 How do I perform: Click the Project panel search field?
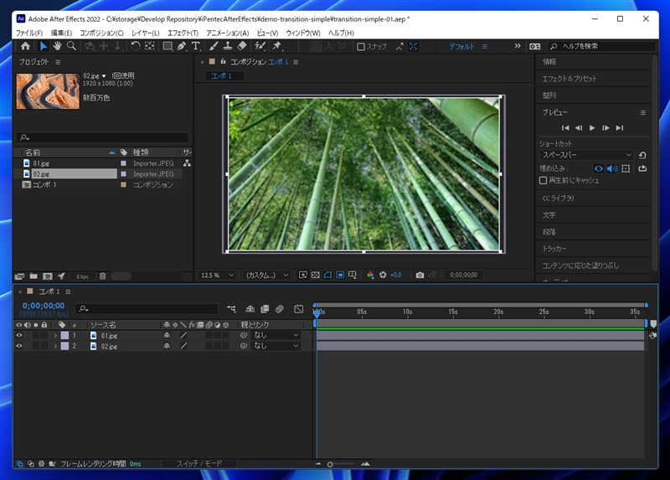102,137
